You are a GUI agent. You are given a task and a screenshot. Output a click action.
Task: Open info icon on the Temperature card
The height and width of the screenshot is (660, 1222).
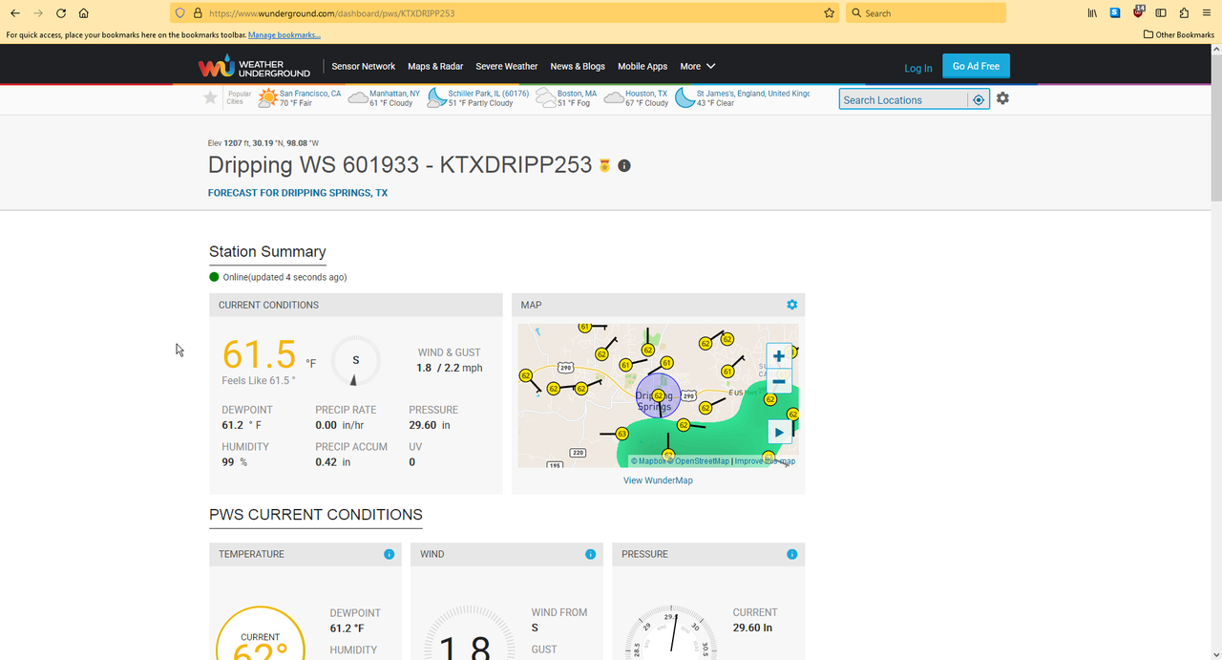tap(389, 554)
